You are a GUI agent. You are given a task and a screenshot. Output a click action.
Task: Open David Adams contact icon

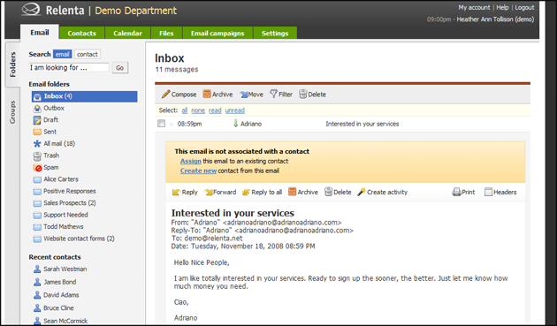coord(37,295)
